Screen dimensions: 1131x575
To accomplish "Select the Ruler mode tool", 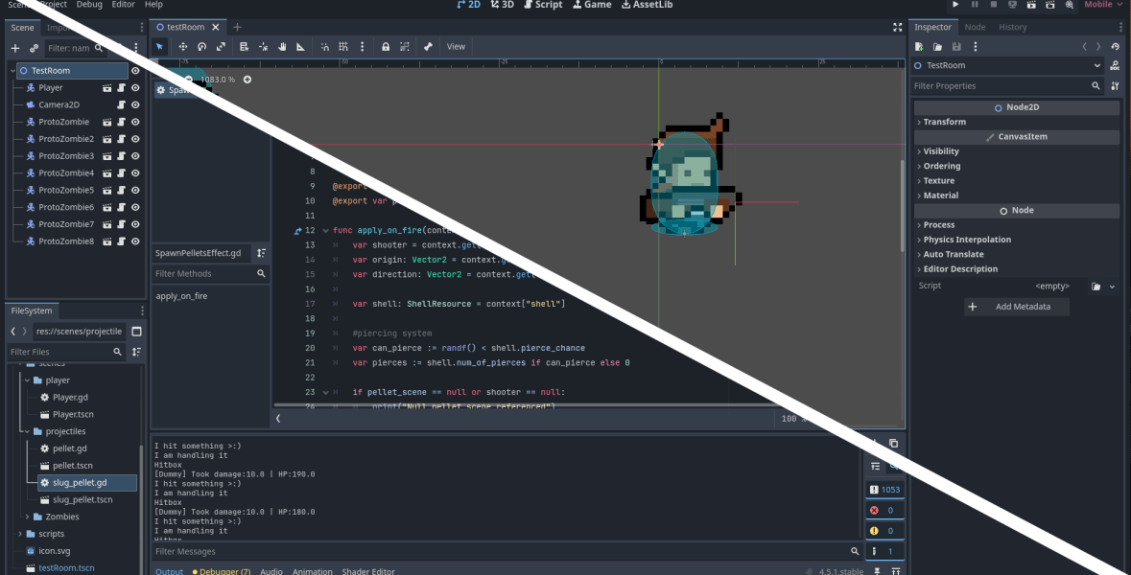I will tap(300, 46).
